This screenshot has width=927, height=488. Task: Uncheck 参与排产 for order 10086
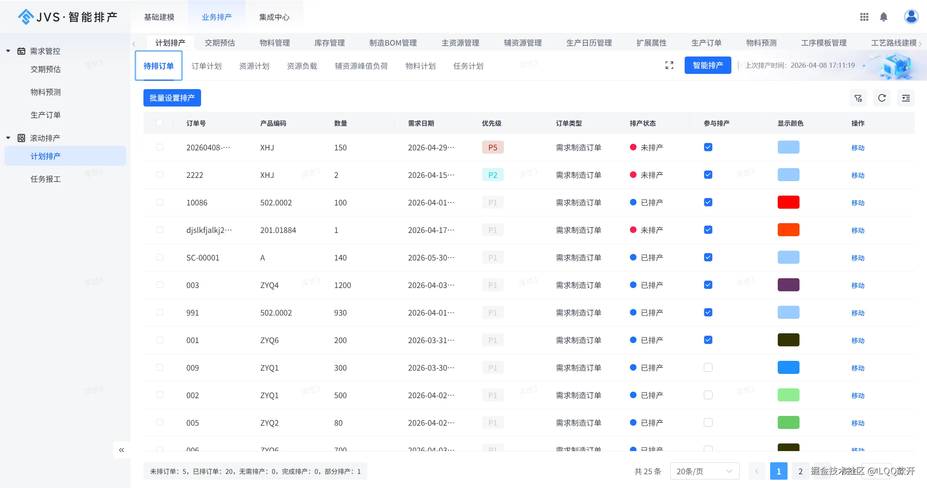coord(708,202)
